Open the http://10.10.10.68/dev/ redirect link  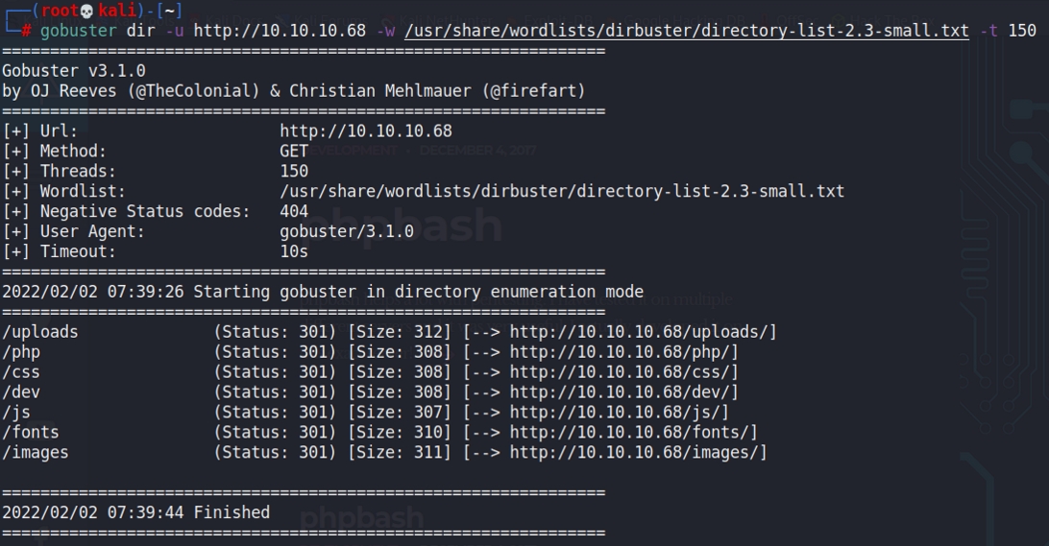click(623, 392)
